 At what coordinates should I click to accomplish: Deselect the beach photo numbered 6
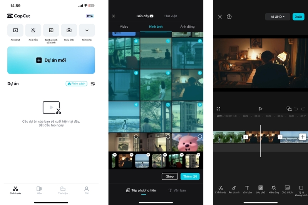point(136,105)
